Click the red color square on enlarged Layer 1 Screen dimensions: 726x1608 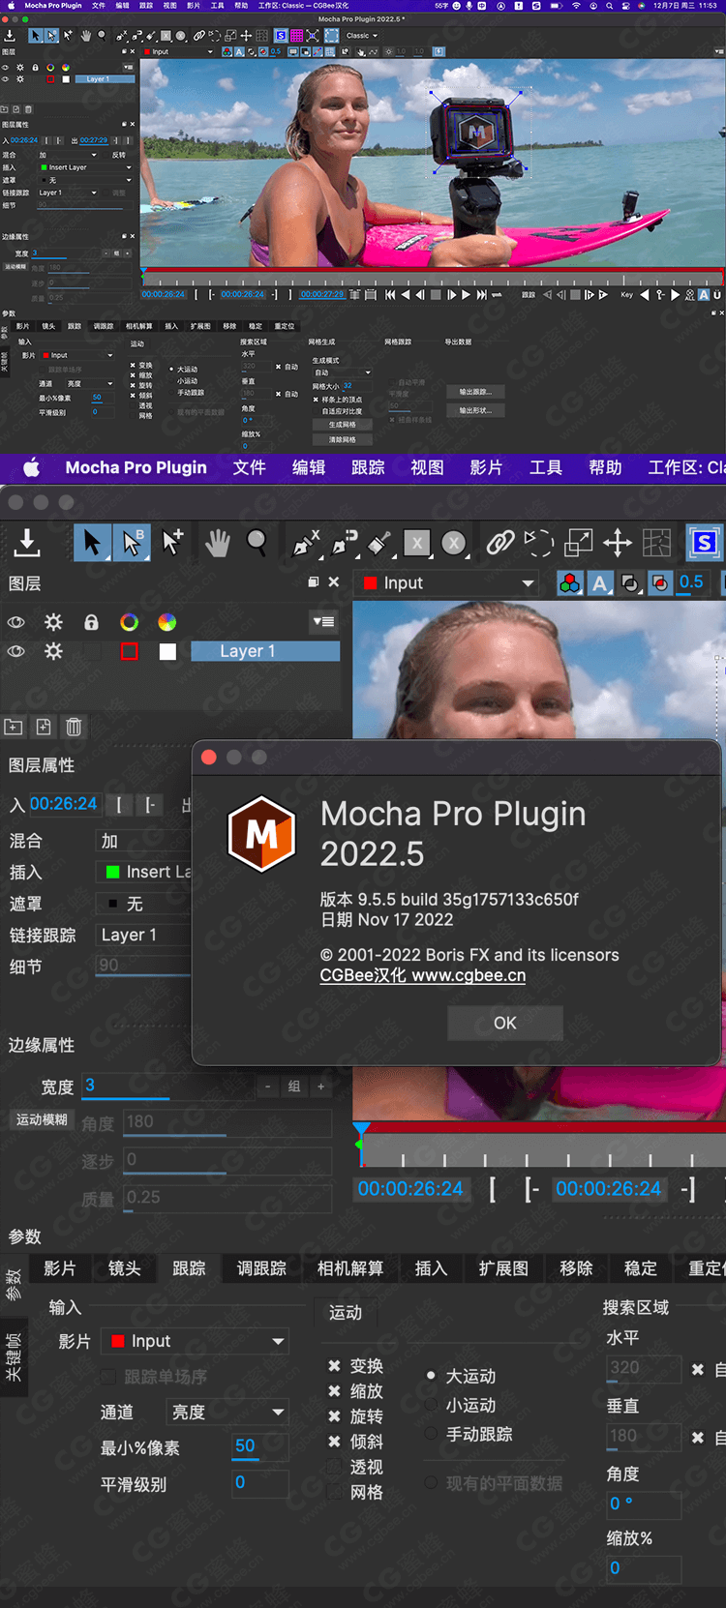129,651
